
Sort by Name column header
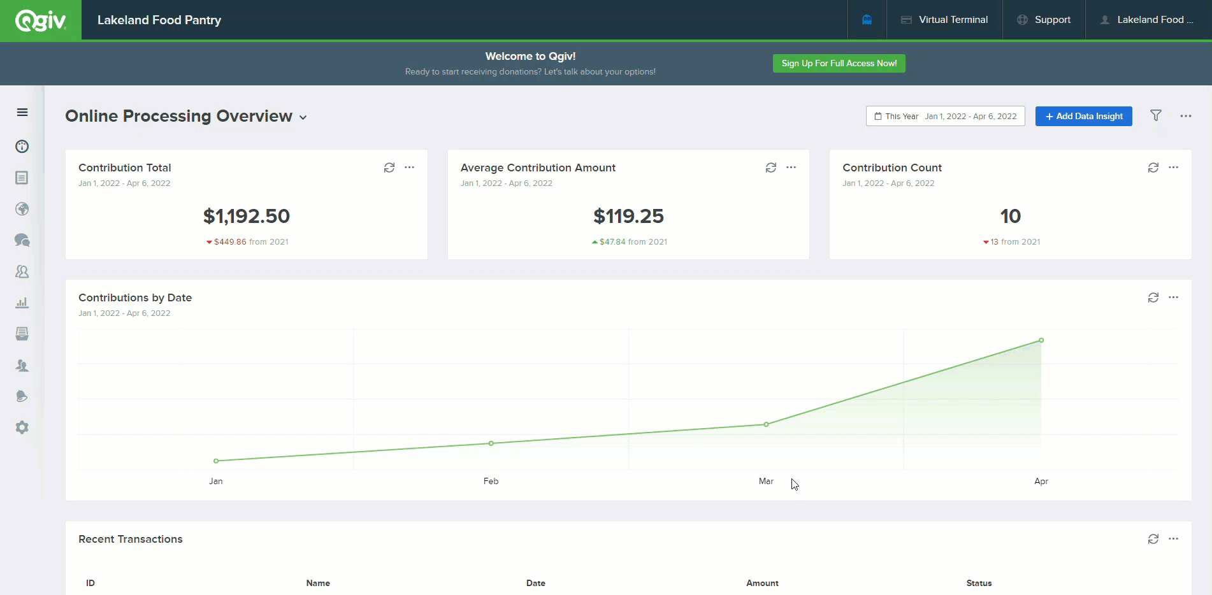(x=318, y=583)
